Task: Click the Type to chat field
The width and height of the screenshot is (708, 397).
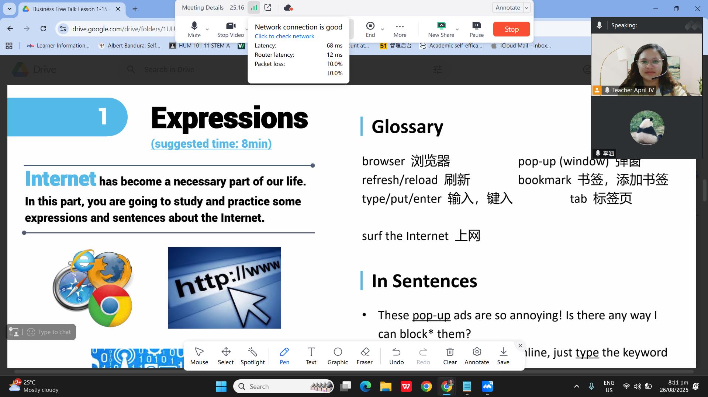Action: pyautogui.click(x=54, y=332)
